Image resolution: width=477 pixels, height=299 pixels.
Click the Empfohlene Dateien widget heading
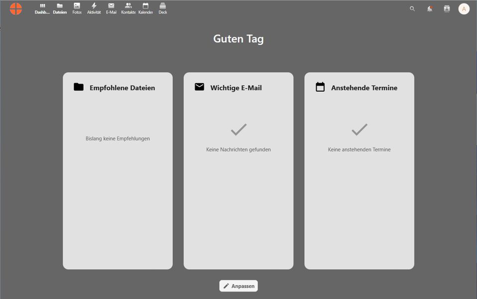click(x=122, y=88)
